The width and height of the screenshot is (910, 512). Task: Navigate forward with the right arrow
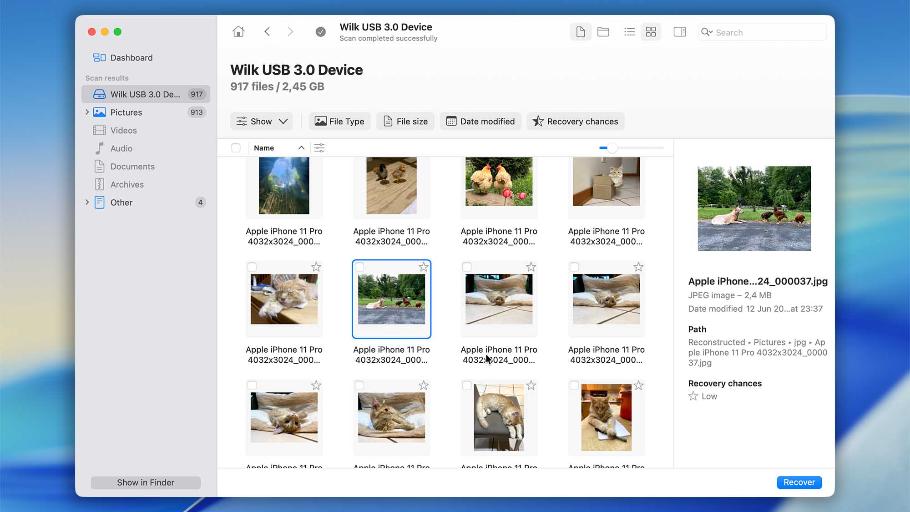click(290, 31)
